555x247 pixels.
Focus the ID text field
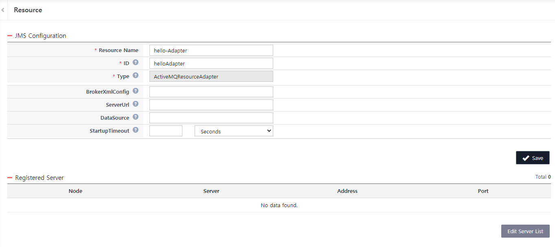211,63
